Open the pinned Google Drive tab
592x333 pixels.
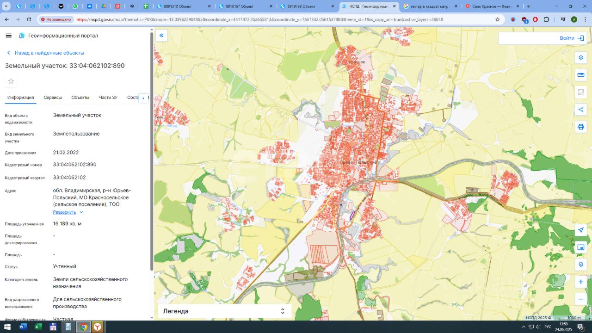pyautogui.click(x=104, y=6)
